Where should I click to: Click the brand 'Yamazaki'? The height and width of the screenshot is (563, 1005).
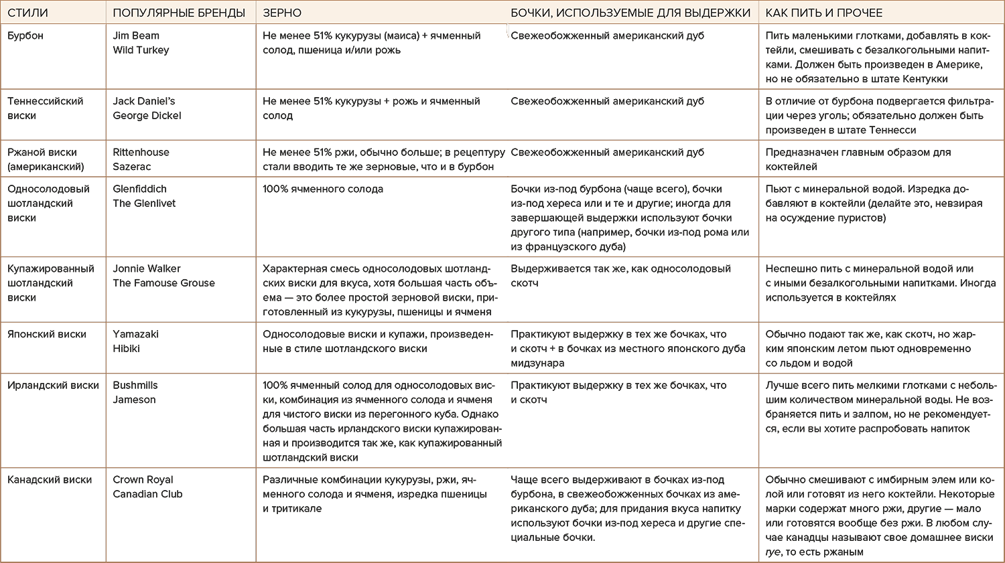(135, 334)
